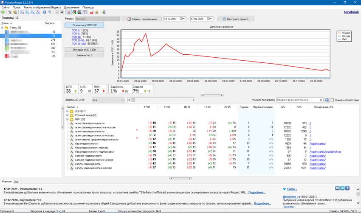Expand the 'Срочный выкуп [2]' folder
Image resolution: width=361 pixels, height=213 pixels.
pos(68,115)
